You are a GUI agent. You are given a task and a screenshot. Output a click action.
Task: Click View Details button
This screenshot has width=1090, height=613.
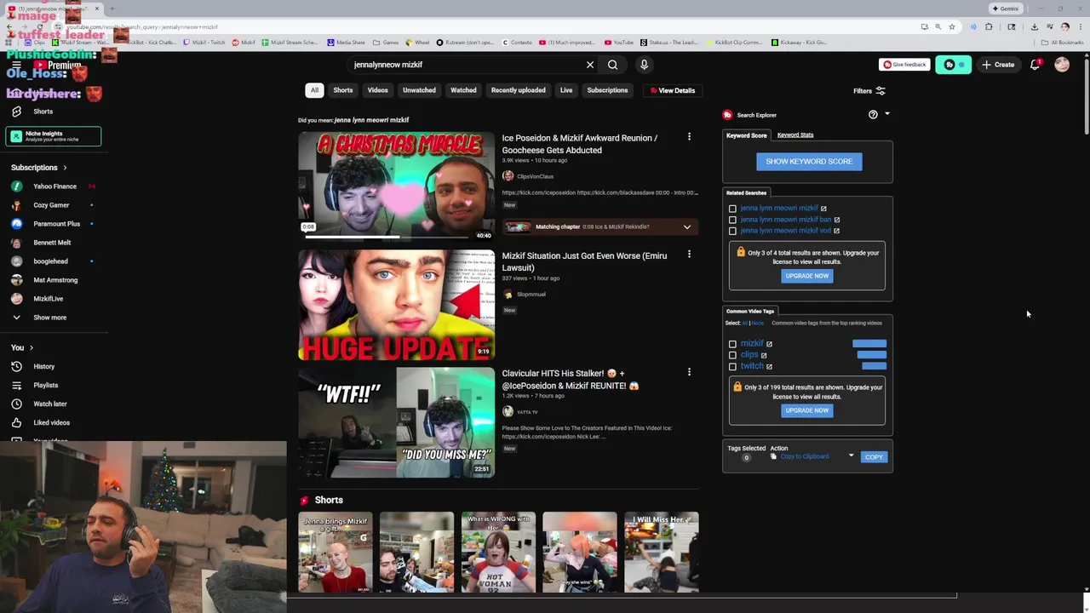tap(673, 90)
